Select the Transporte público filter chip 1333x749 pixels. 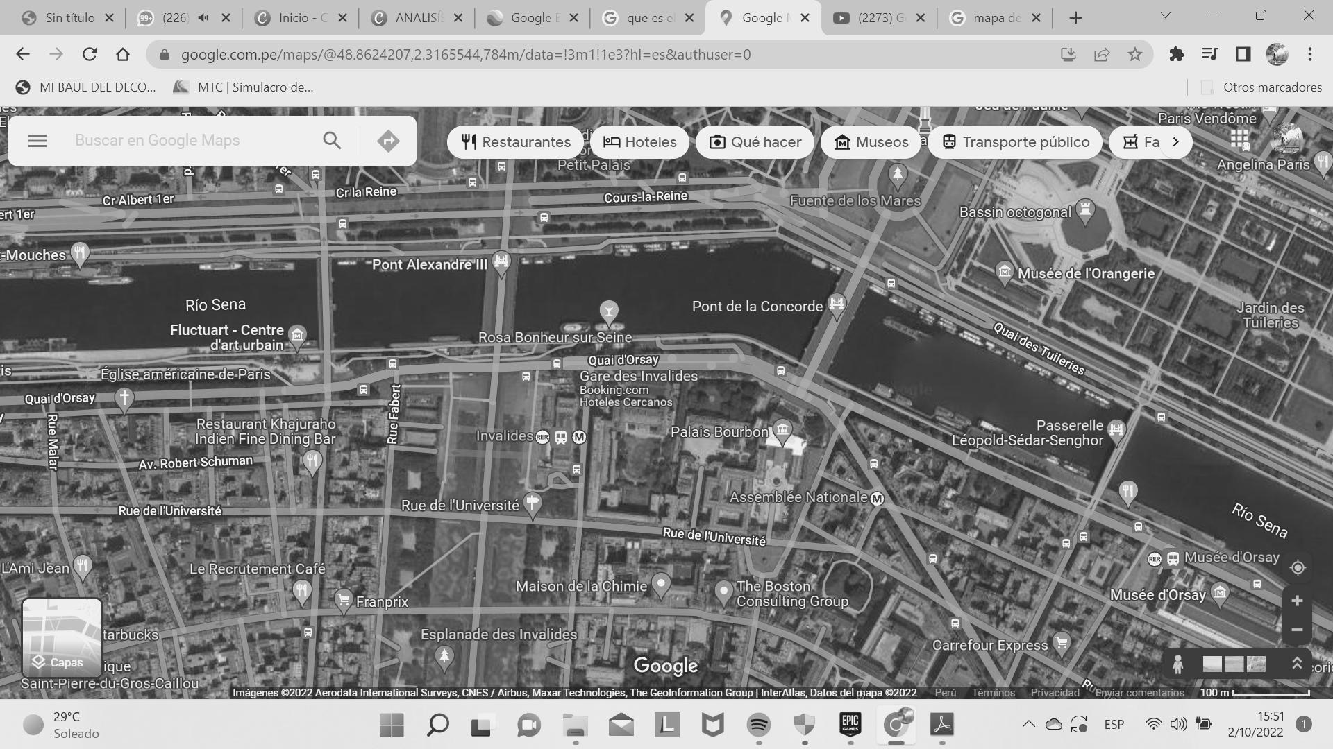coord(1015,142)
